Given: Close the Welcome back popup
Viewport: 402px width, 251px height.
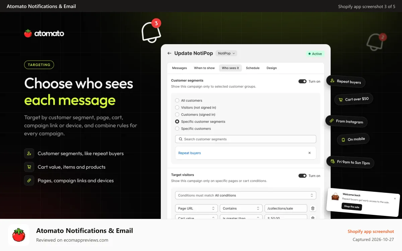Looking at the screenshot, I should coord(395,199).
